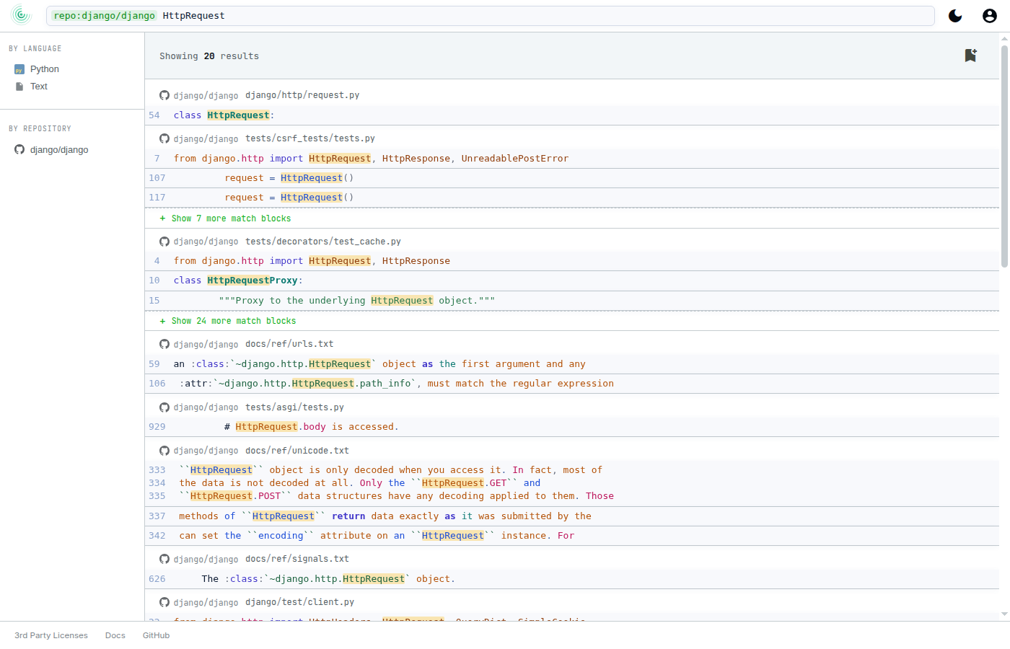Open the user account icon
Viewport: 1010px width, 649px height.
[x=990, y=16]
